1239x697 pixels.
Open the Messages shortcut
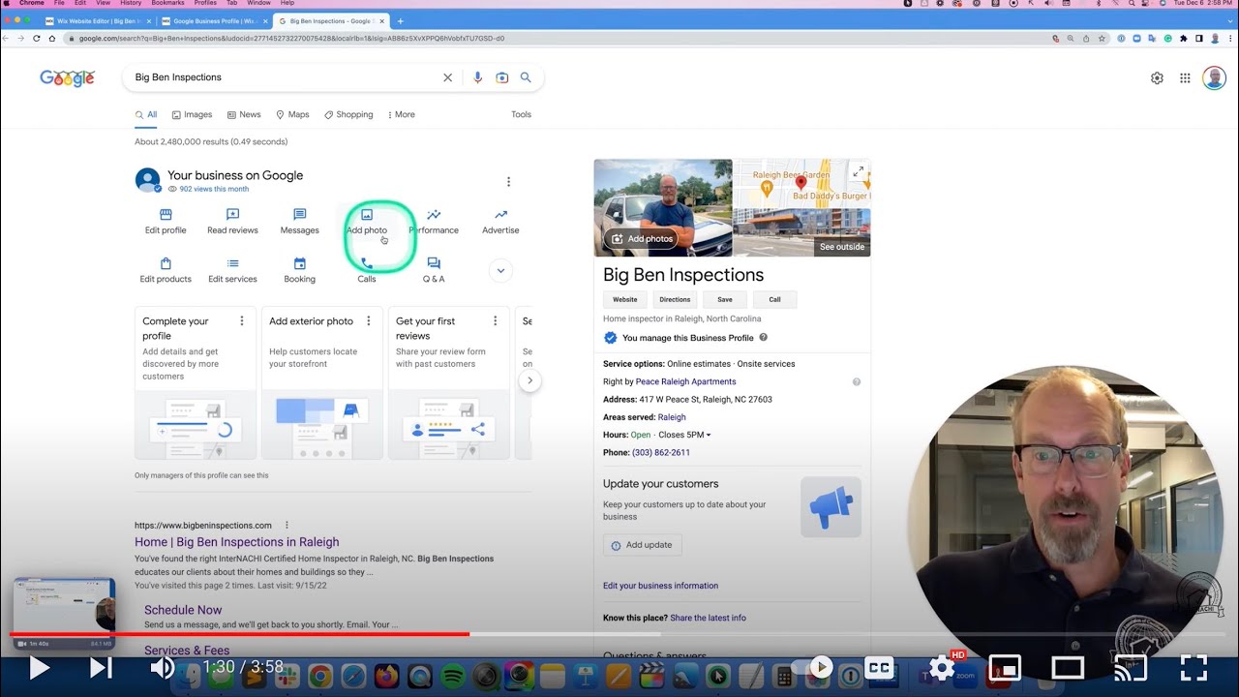point(299,222)
